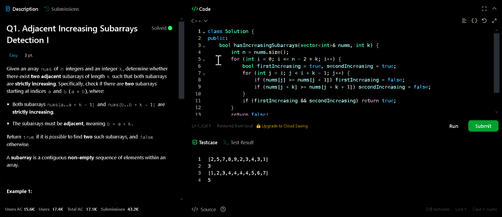Click the Testcase checkmark icon

coord(195,143)
